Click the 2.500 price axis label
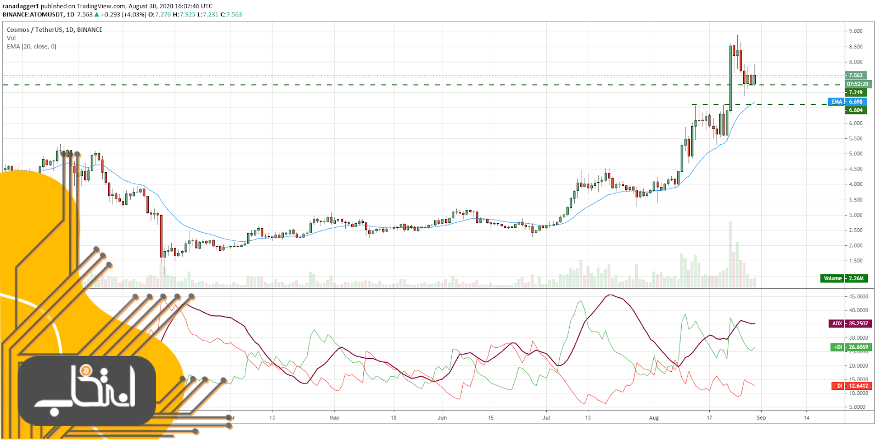Screen dimensions: 876x440 pos(855,230)
